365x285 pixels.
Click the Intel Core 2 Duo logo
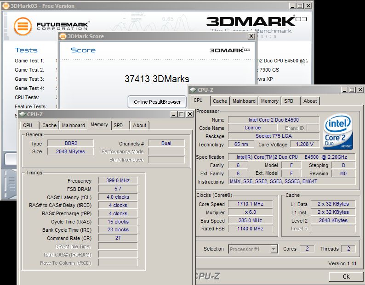pyautogui.click(x=338, y=132)
